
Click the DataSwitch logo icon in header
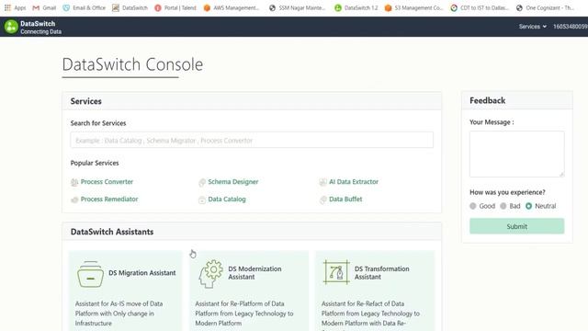tap(11, 27)
